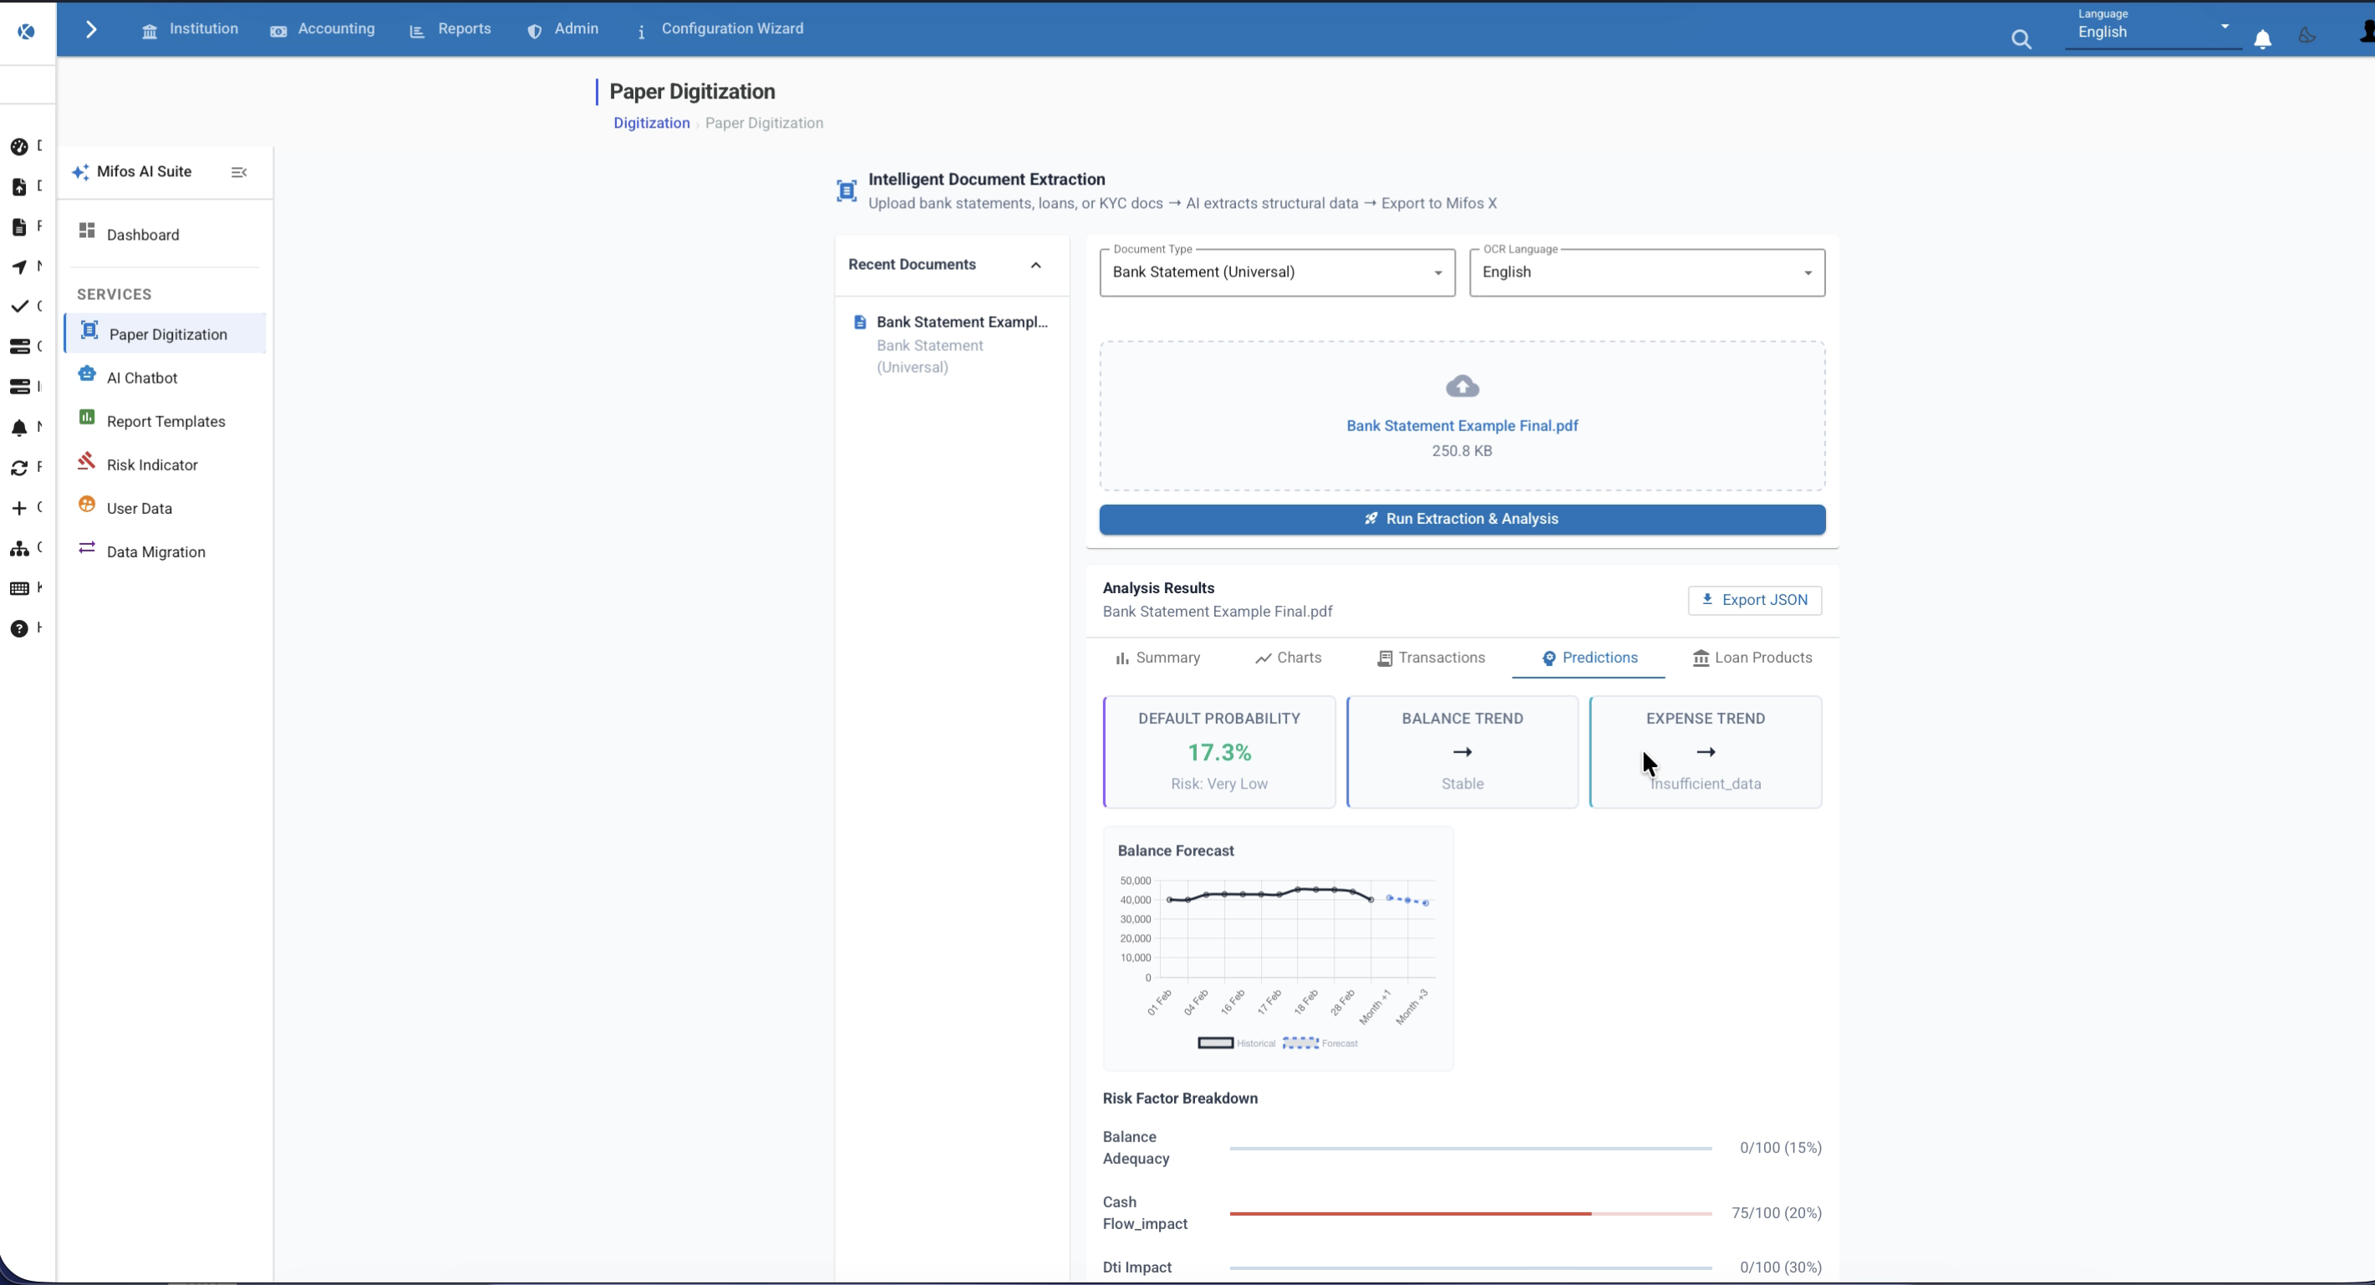The height and width of the screenshot is (1285, 2375).
Task: Collapse the Recent Documents panel
Action: (1035, 266)
